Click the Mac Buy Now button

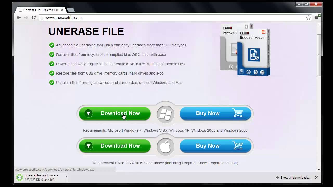(215, 146)
